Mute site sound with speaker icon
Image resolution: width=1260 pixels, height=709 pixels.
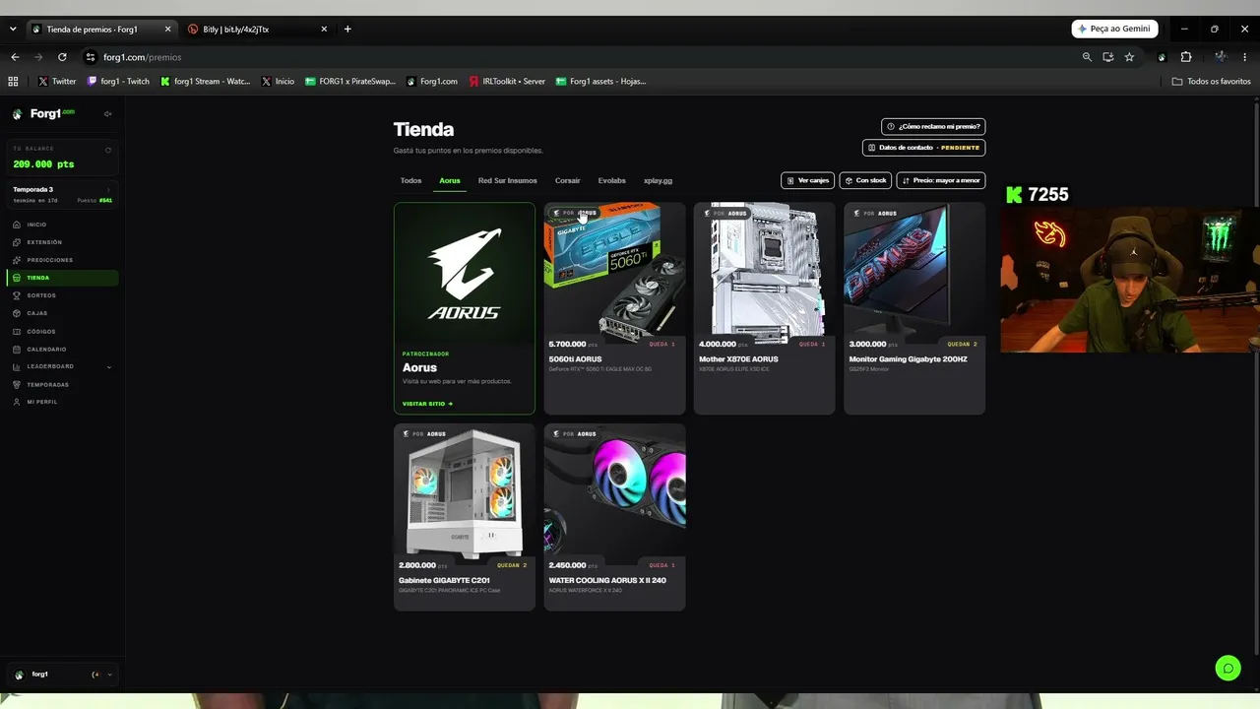108,114
